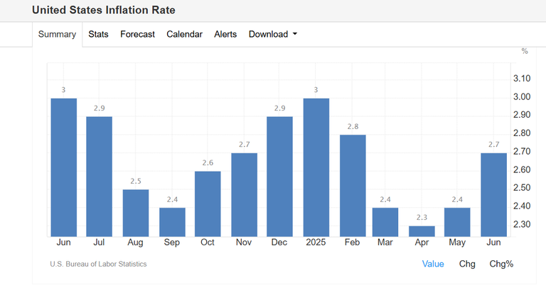Click the Oct bar valued 2.6

point(208,204)
